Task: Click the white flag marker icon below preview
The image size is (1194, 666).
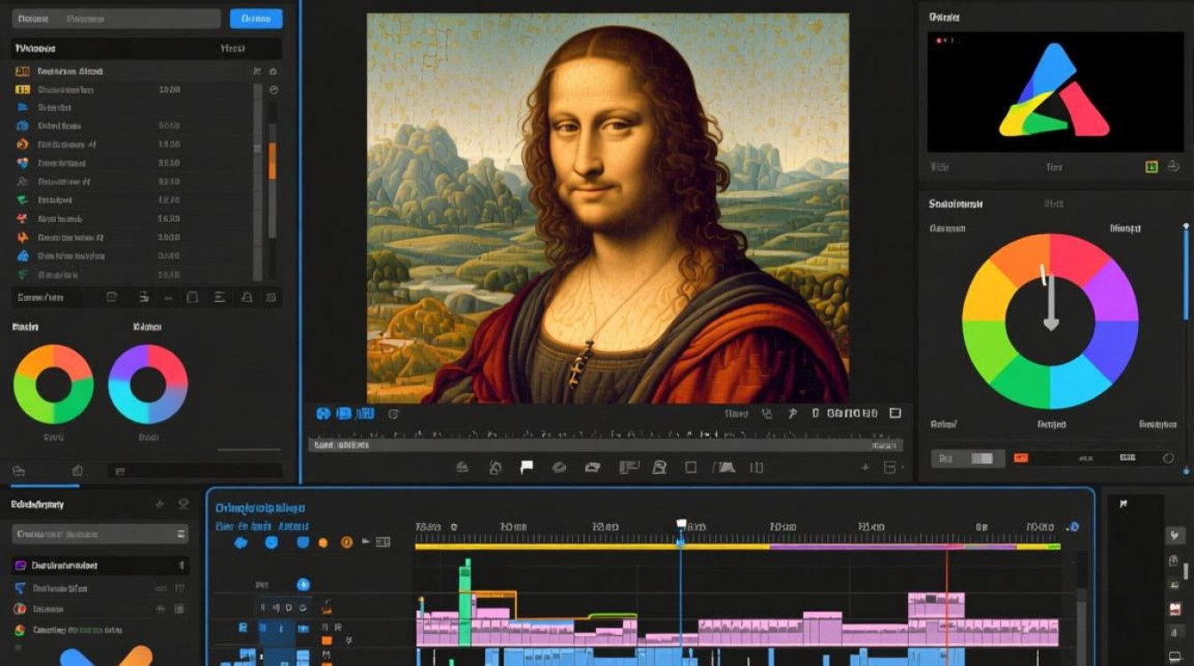Action: pyautogui.click(x=527, y=467)
